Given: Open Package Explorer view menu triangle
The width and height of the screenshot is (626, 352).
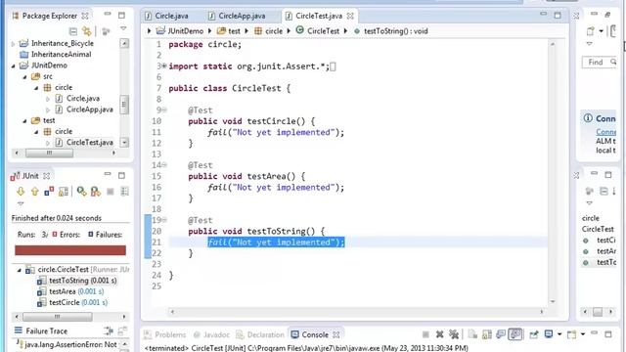Looking at the screenshot, I should [123, 28].
